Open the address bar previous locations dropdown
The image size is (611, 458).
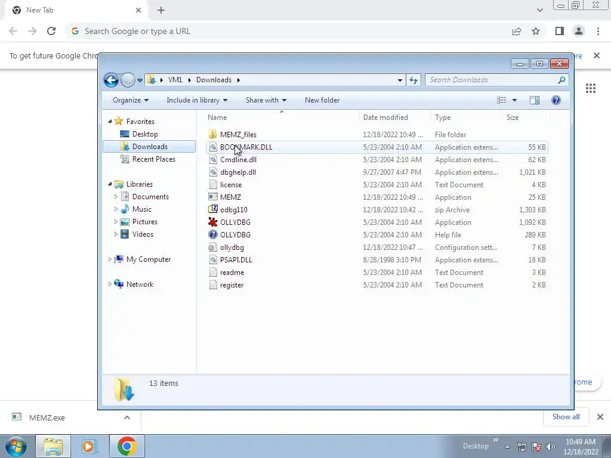point(400,81)
